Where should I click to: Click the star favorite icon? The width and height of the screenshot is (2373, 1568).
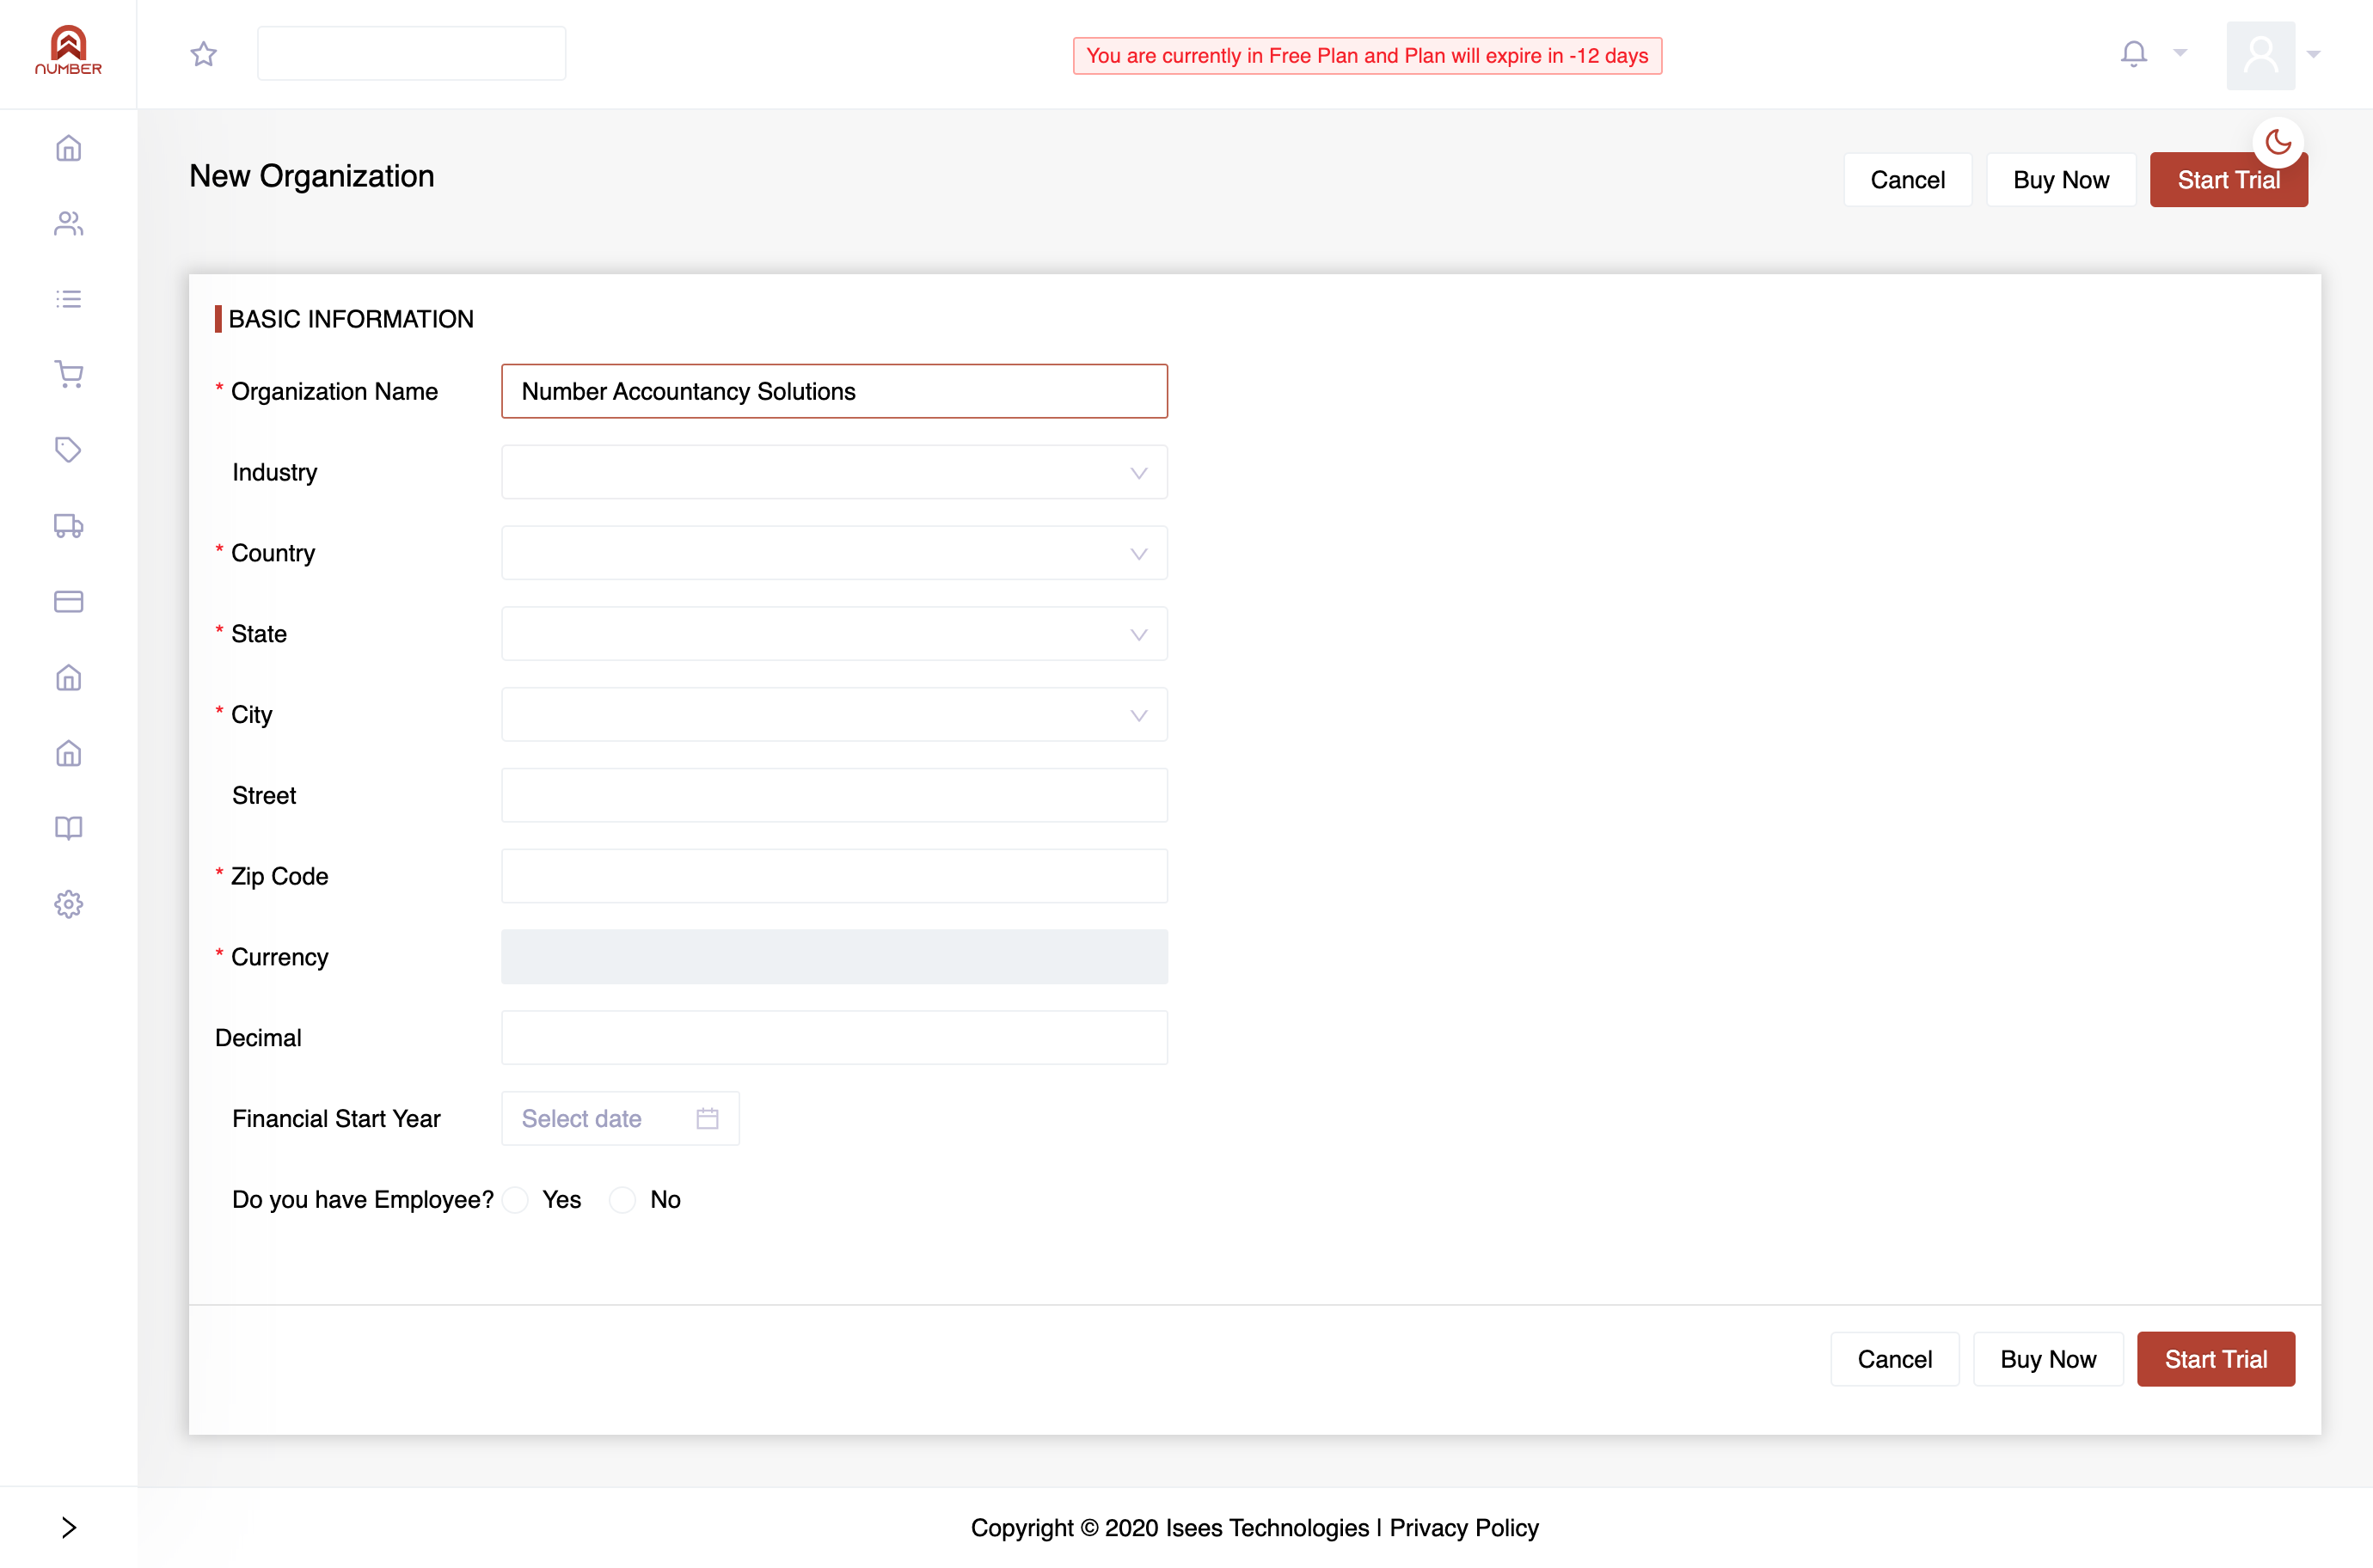coord(204,54)
